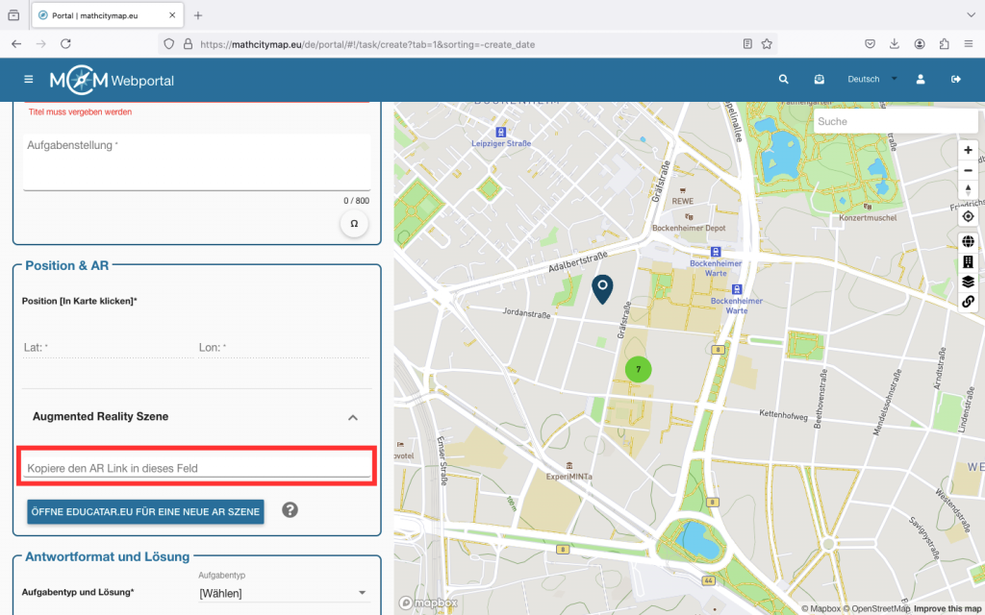The image size is (985, 615).
Task: Click the green cluster marker labeled 7
Action: pos(638,369)
